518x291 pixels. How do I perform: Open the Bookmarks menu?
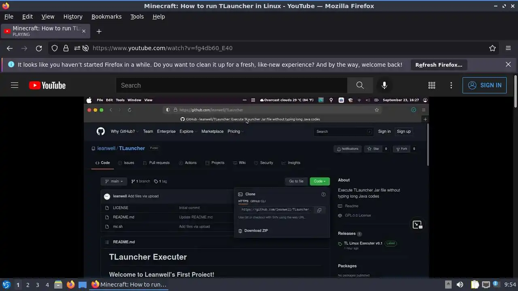click(x=106, y=17)
